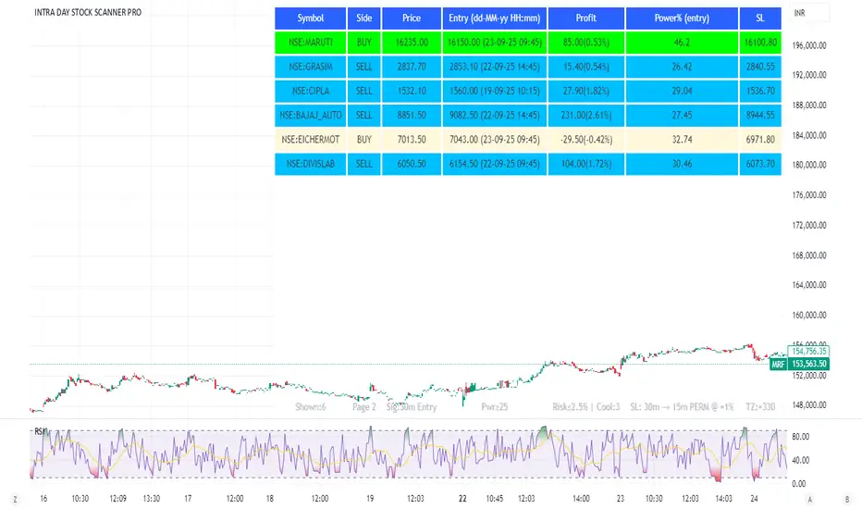
Task: Toggle the A auto-scale button
Action: [809, 500]
